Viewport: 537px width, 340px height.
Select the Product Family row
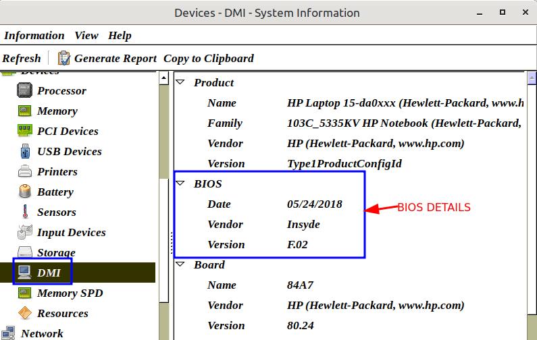(x=349, y=123)
